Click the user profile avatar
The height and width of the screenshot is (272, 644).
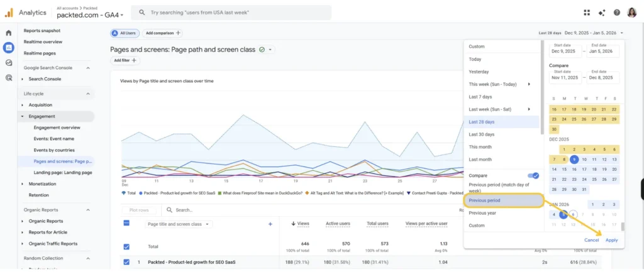pos(633,13)
